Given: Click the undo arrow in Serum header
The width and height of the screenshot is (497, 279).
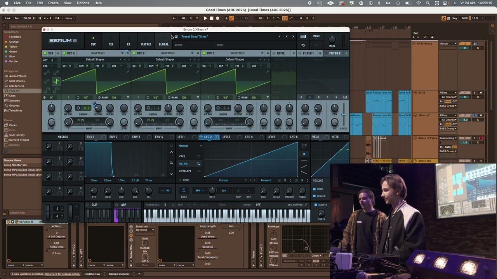Looking at the screenshot, I should [303, 45].
